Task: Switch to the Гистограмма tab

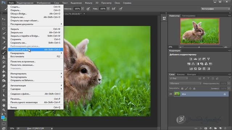Action: (x=188, y=16)
